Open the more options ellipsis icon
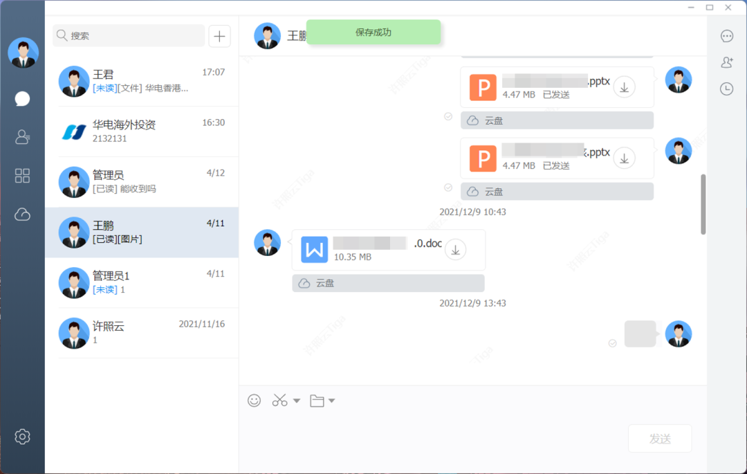 pyautogui.click(x=726, y=36)
